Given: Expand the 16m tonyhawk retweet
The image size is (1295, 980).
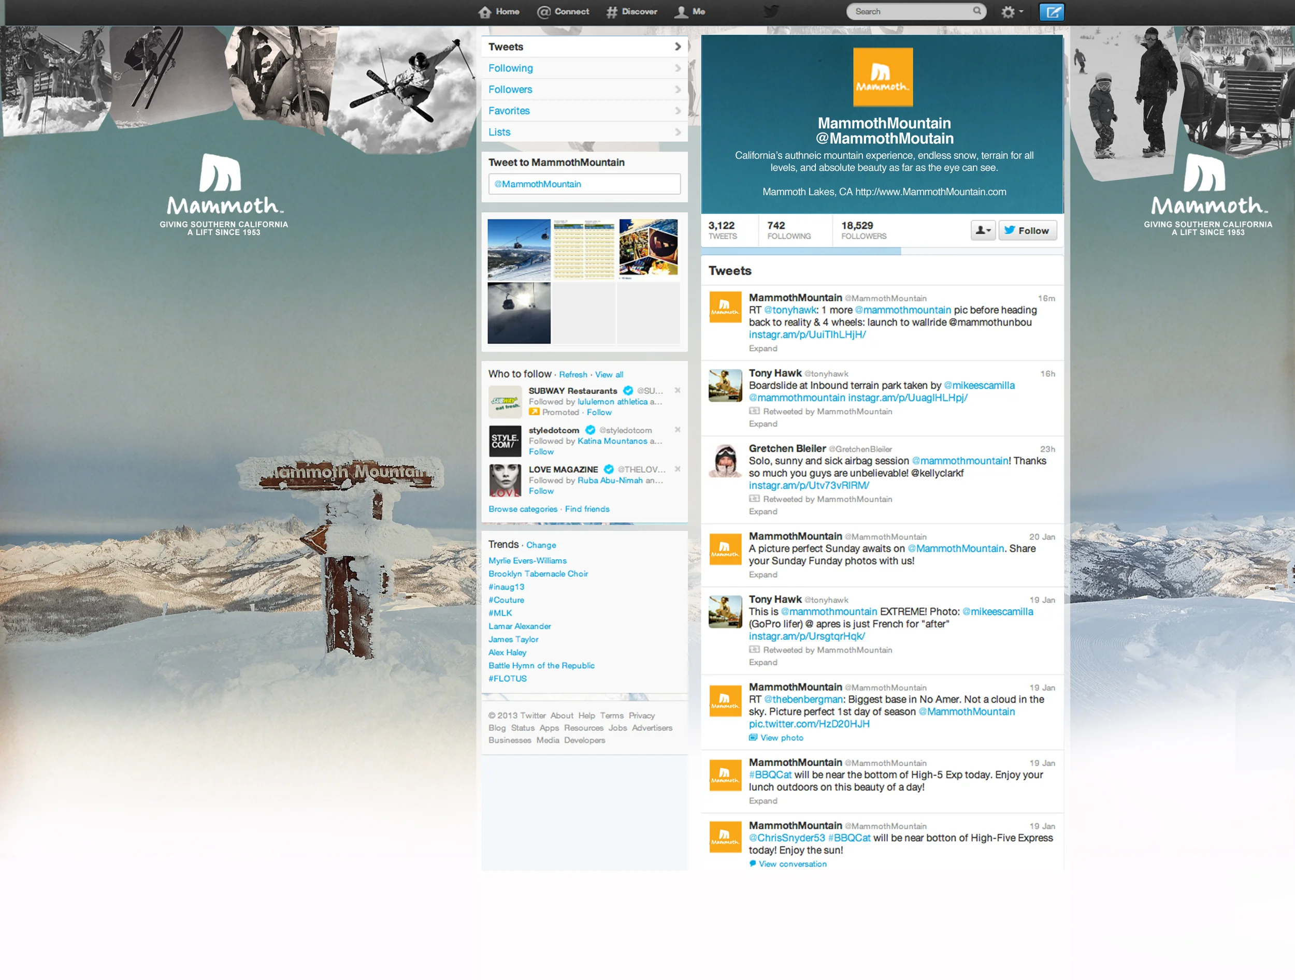Looking at the screenshot, I should [763, 349].
